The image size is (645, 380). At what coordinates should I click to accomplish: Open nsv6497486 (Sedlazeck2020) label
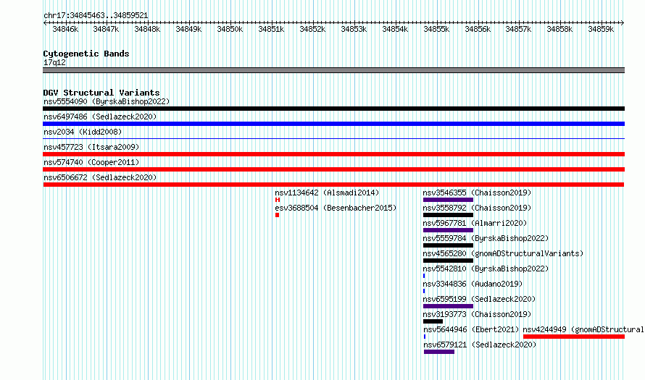tap(100, 117)
